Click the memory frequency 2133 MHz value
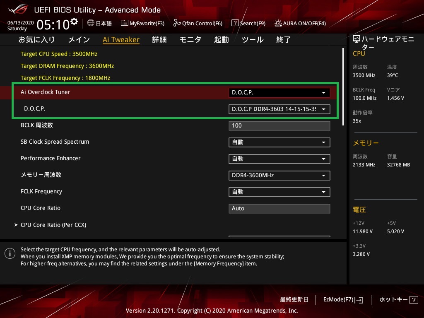424x318 pixels. (364, 165)
